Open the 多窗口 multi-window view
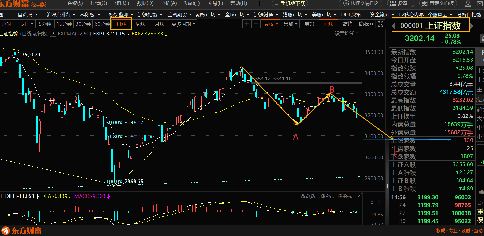Viewport: 484px width, 236px height. point(401,3)
